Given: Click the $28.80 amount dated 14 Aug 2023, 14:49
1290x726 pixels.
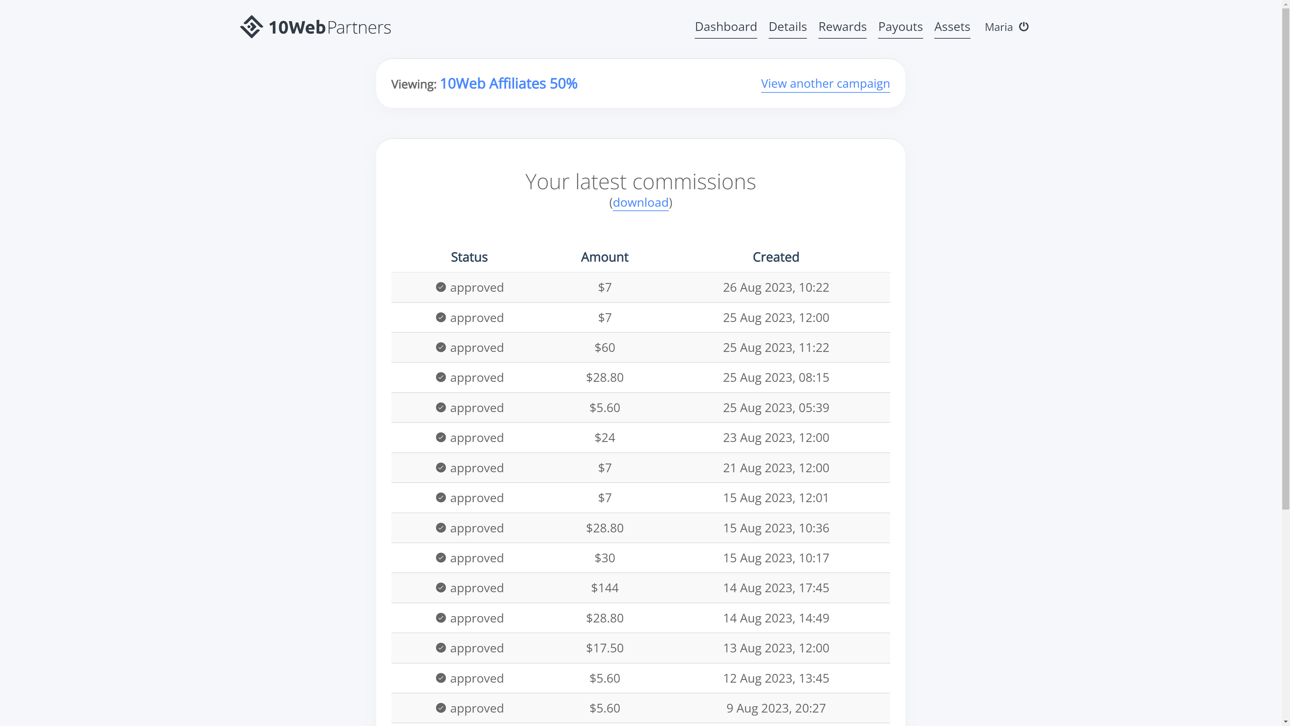Looking at the screenshot, I should click(x=604, y=618).
